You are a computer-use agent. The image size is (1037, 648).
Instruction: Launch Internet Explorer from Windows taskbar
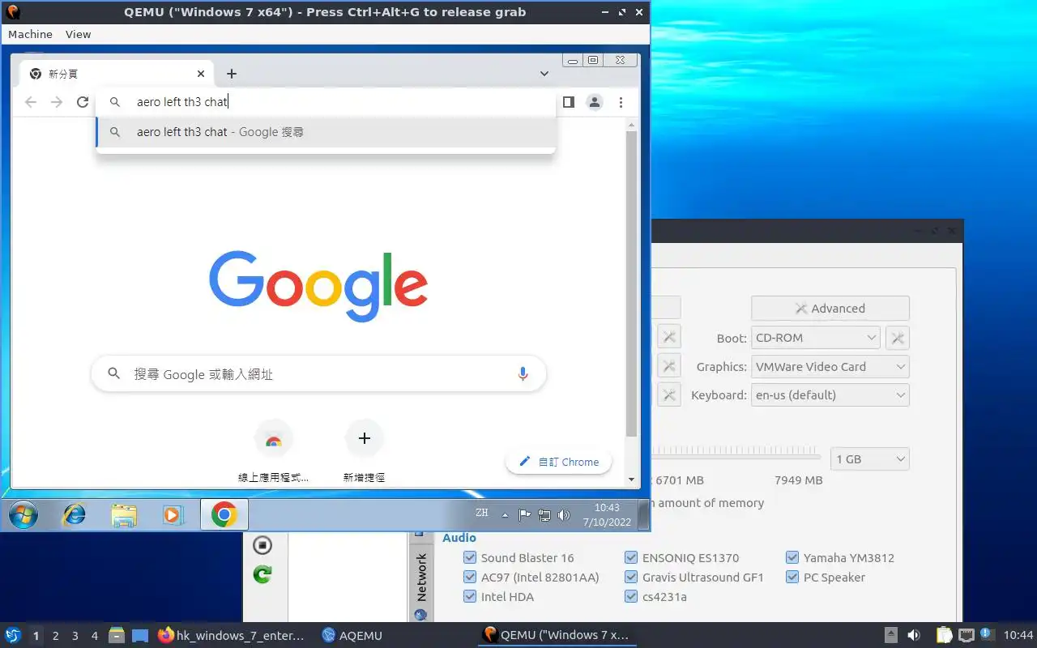tap(75, 514)
